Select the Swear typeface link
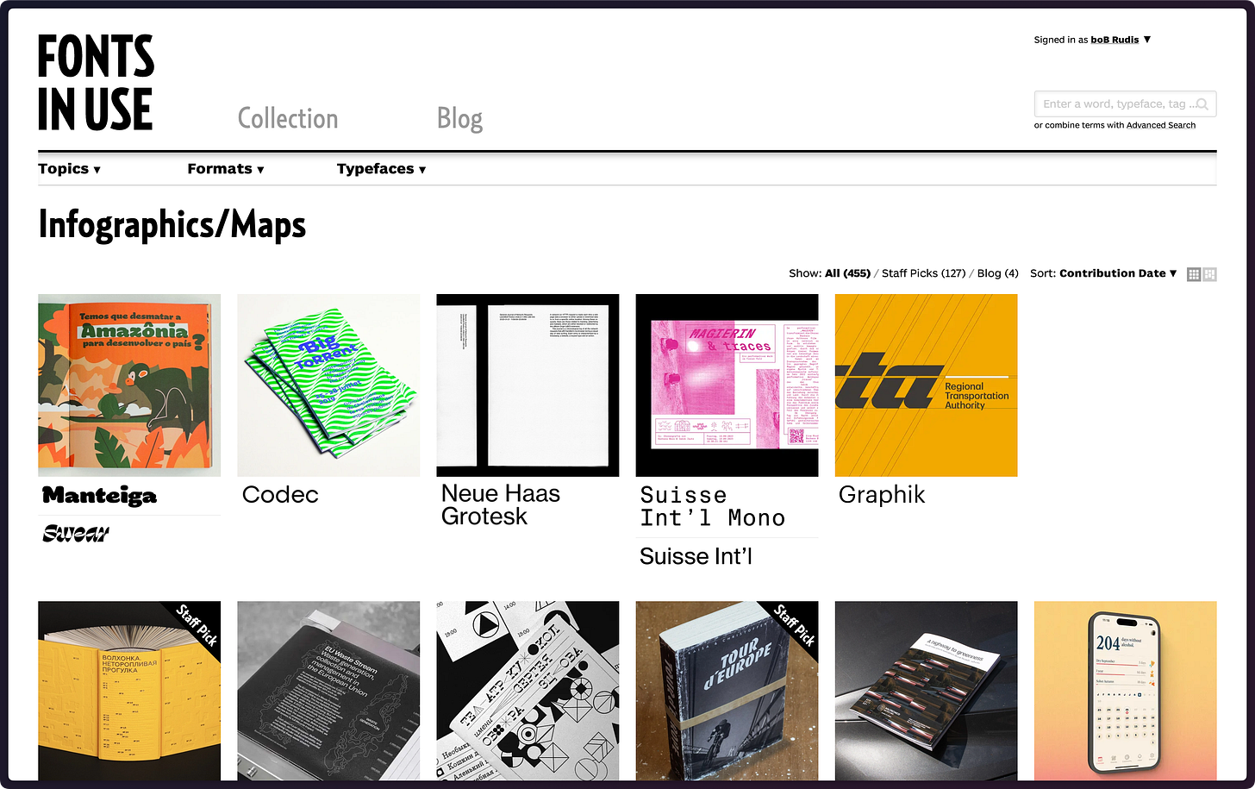This screenshot has width=1255, height=789. click(x=76, y=534)
